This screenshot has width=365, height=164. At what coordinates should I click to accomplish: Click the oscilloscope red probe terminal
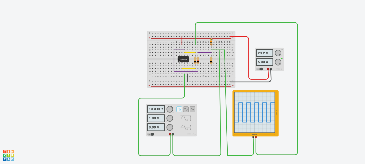tap(256, 137)
